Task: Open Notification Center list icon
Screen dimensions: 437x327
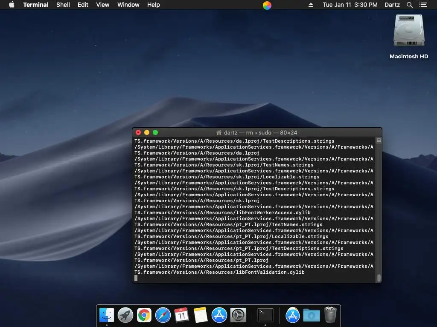Action: 423,5
